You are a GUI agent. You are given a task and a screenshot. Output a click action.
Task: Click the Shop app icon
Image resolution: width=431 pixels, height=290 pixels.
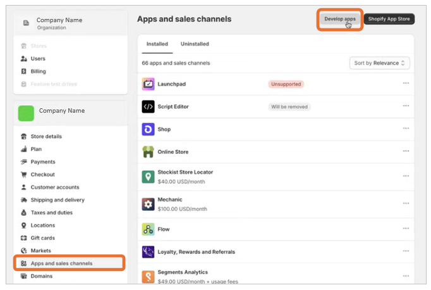click(x=148, y=129)
